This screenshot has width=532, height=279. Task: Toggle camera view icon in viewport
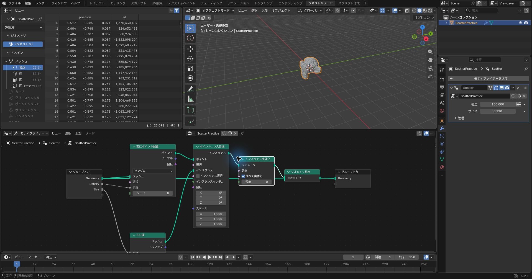point(430,68)
